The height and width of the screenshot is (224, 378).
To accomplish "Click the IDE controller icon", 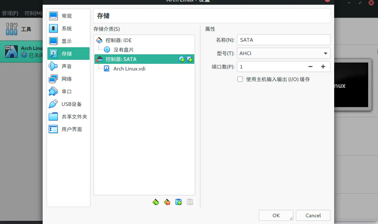I will click(x=99, y=40).
